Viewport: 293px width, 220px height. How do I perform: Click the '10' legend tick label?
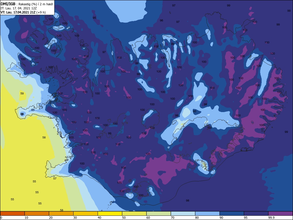26,218
